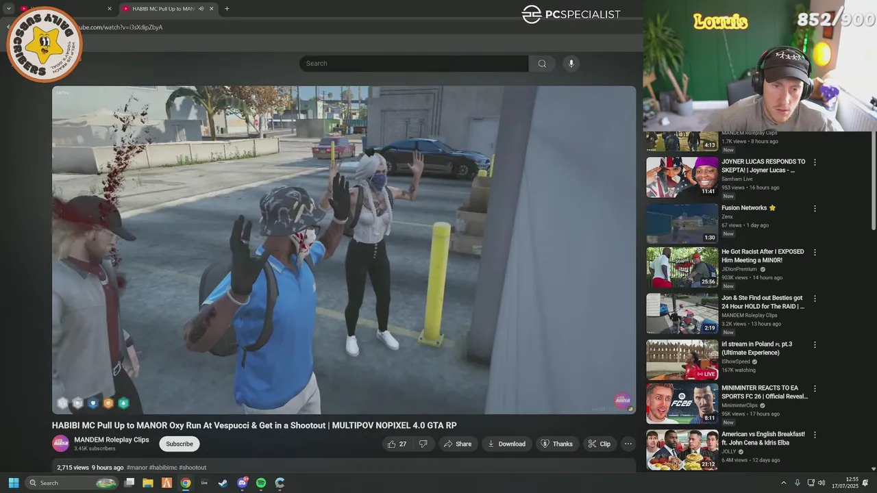Click the microphone tray icon

click(x=797, y=483)
